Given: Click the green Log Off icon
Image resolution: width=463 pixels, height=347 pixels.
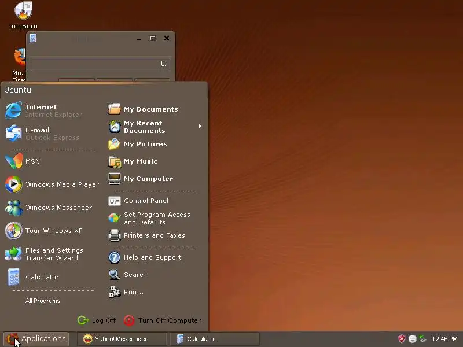Looking at the screenshot, I should 83,320.
